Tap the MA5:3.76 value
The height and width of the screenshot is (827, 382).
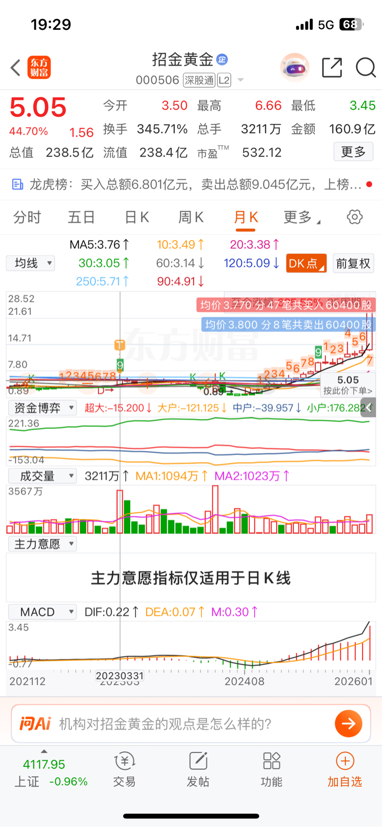99,245
